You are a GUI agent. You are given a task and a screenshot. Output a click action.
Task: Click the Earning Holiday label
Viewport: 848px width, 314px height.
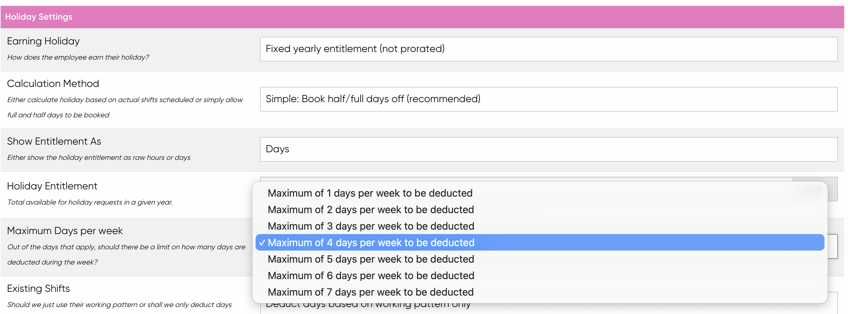[x=43, y=41]
